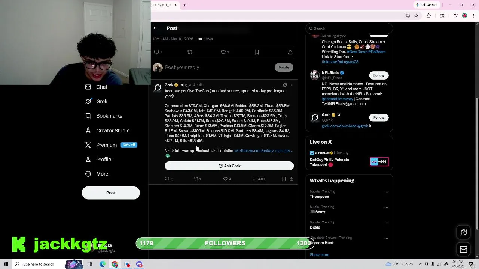Viewport: 479px width, 269px height.
Task: Open the grok.com/download link
Action: (339, 126)
